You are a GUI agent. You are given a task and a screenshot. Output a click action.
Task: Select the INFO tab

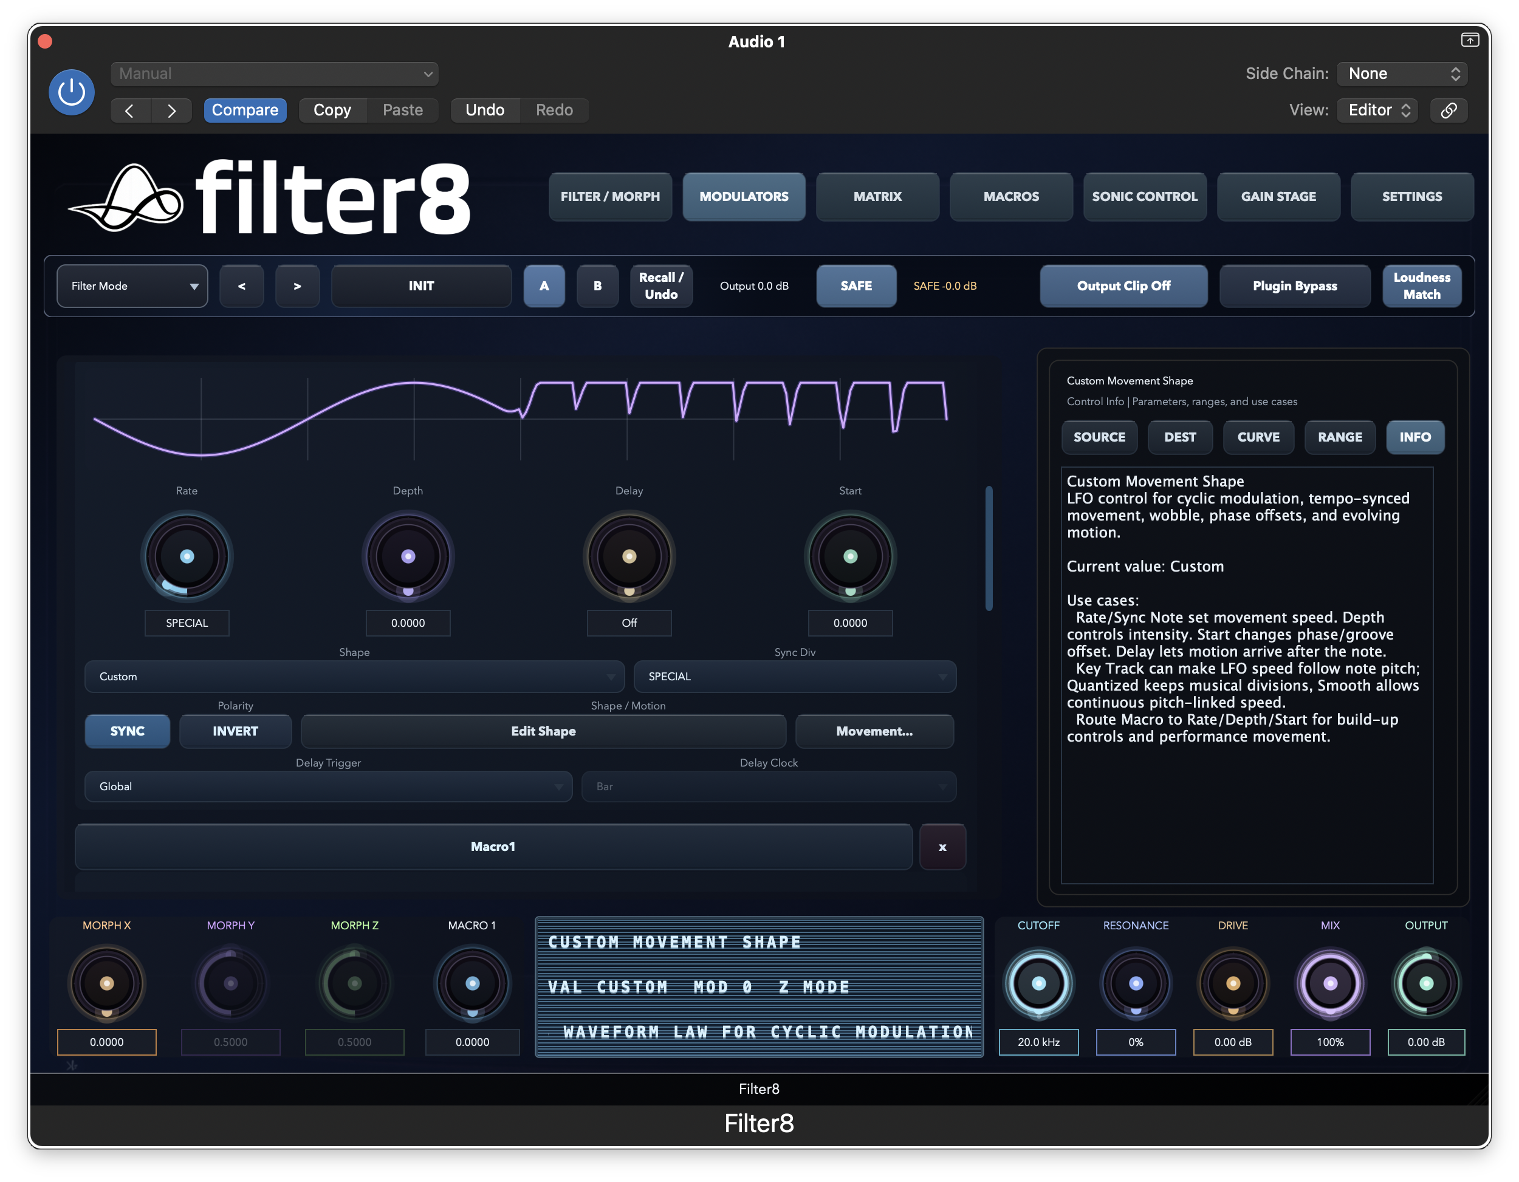1414,437
